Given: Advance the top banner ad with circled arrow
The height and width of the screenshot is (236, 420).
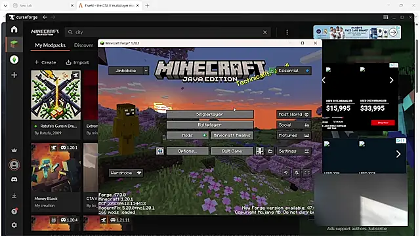Looking at the screenshot, I should 393,32.
